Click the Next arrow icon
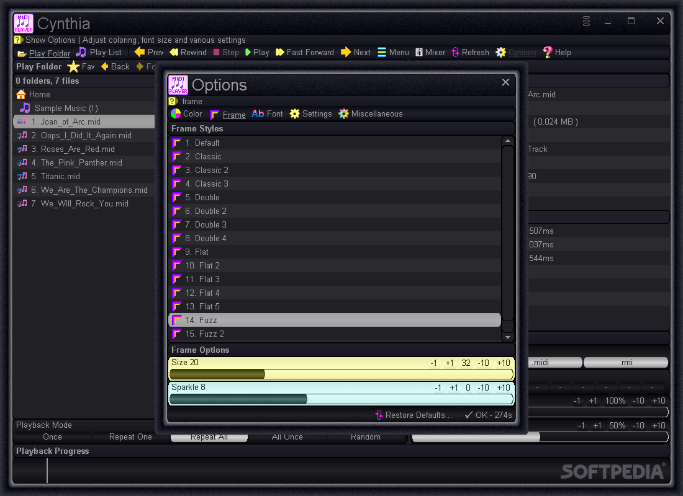 pos(346,52)
